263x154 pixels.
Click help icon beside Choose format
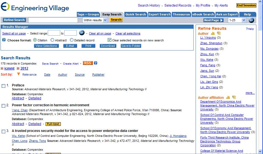(4, 40)
